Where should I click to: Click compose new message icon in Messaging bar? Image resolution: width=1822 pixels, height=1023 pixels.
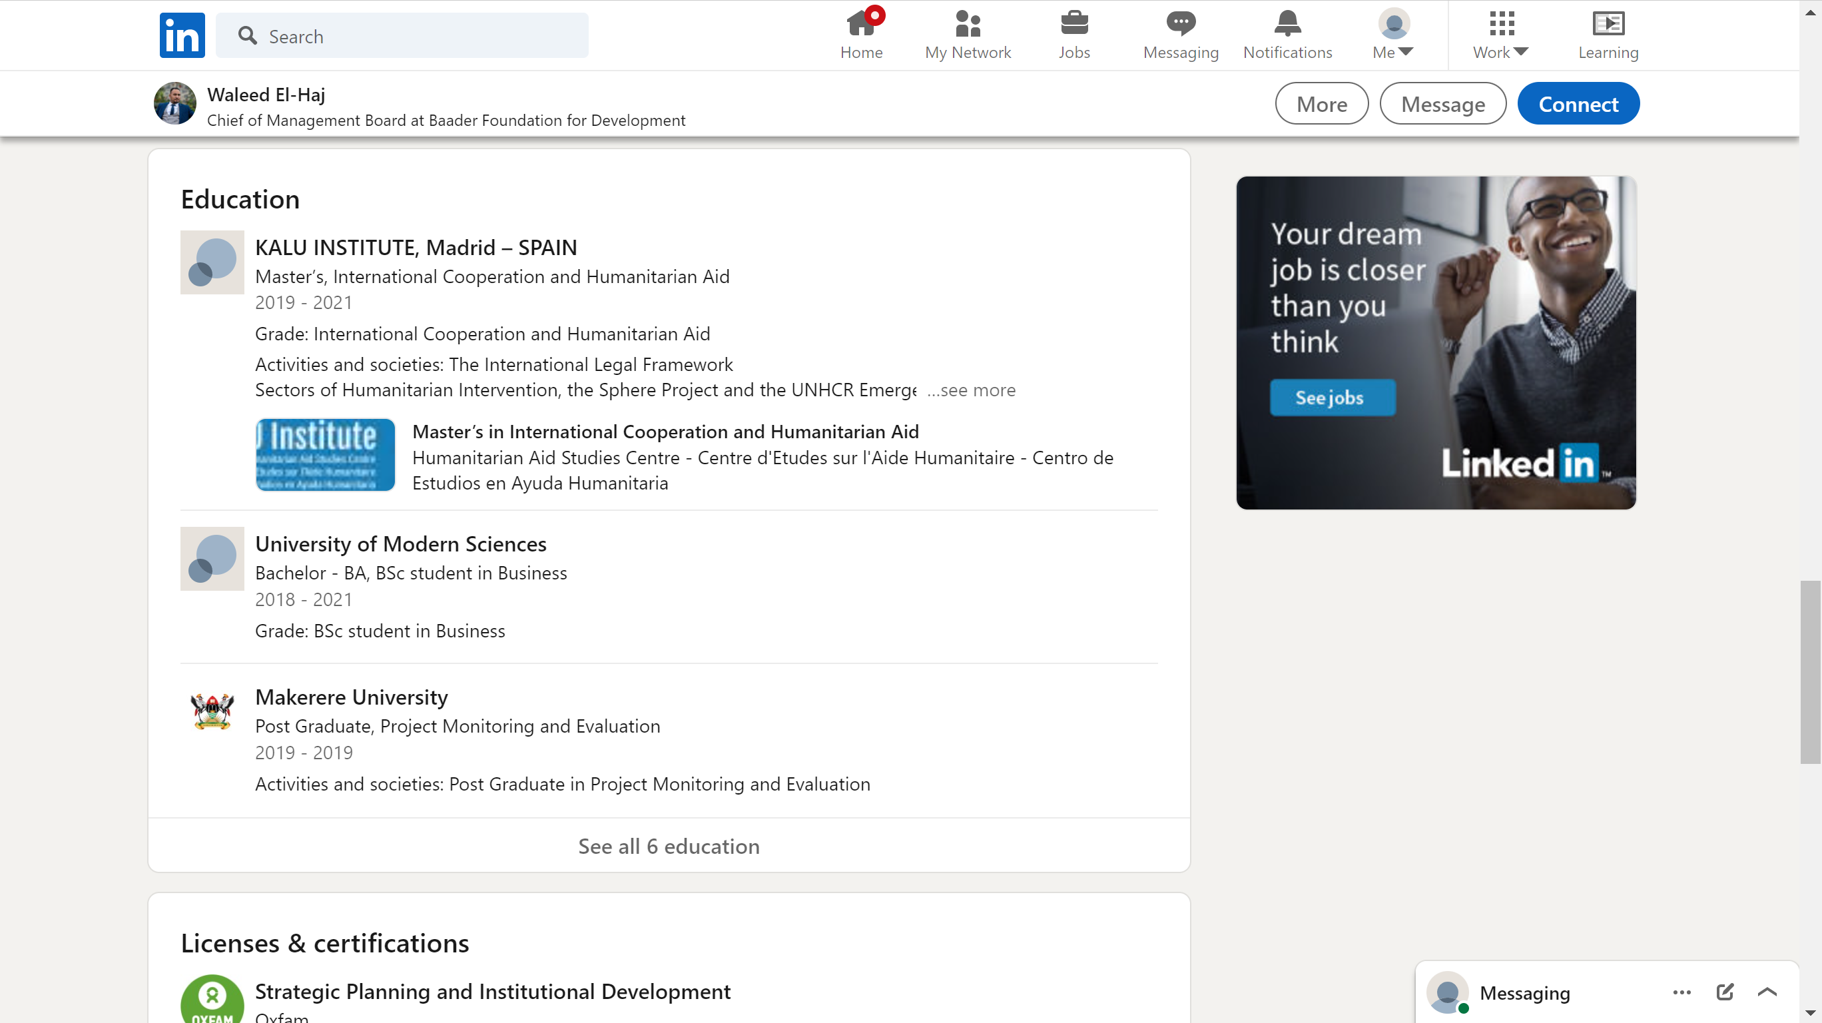coord(1724,992)
